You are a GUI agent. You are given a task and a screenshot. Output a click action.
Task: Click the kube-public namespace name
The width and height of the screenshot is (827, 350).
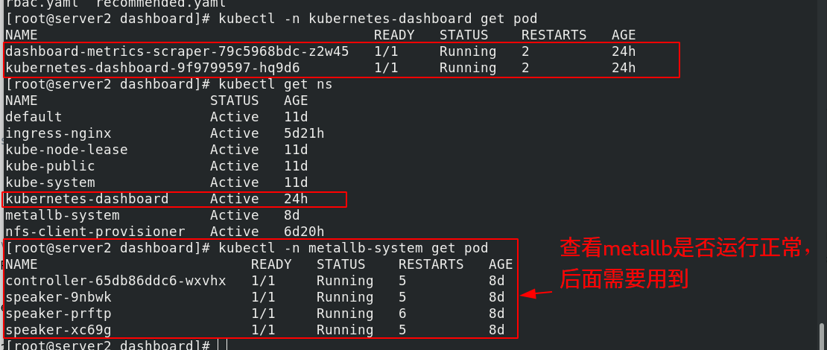click(x=50, y=166)
